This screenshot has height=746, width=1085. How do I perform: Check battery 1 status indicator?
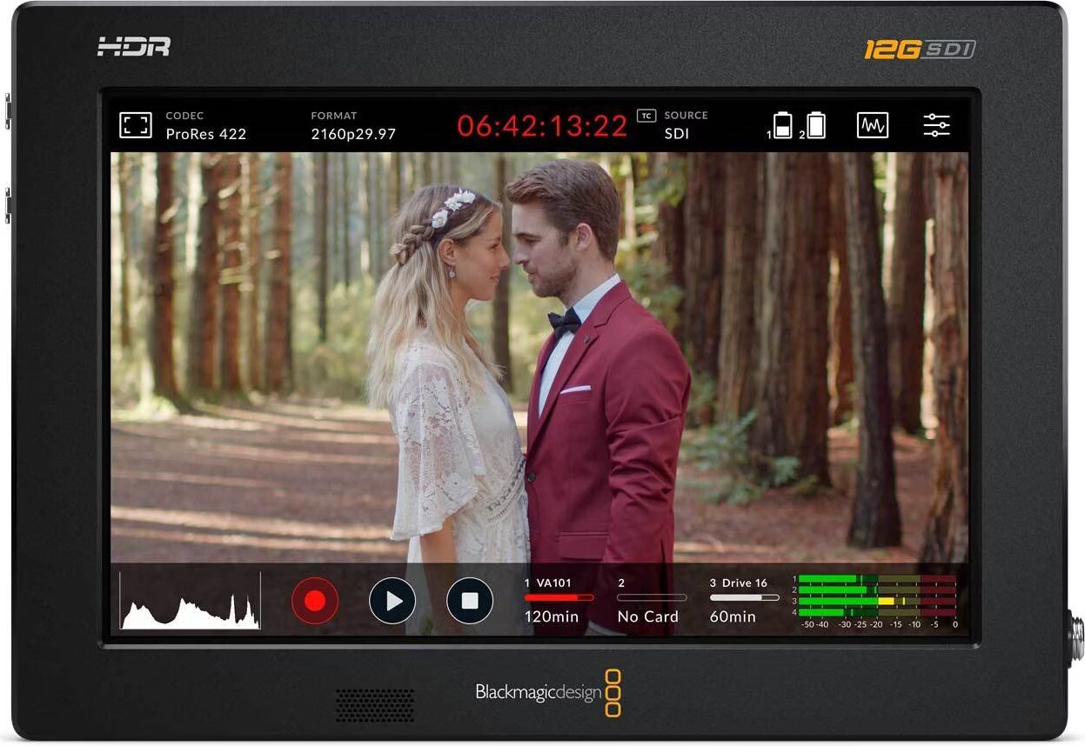tap(782, 126)
